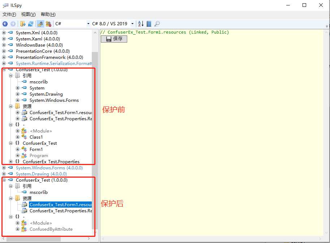
Task: Click the System.Xaml assembly icon
Action: (11, 39)
